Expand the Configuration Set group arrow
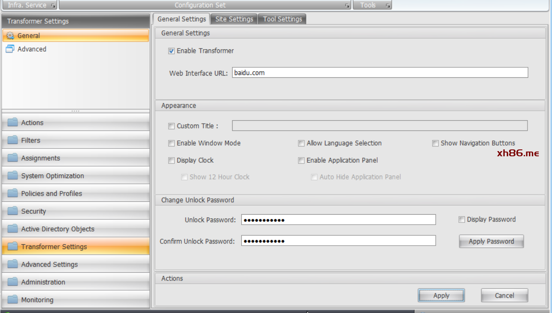The width and height of the screenshot is (552, 313). pyautogui.click(x=347, y=6)
